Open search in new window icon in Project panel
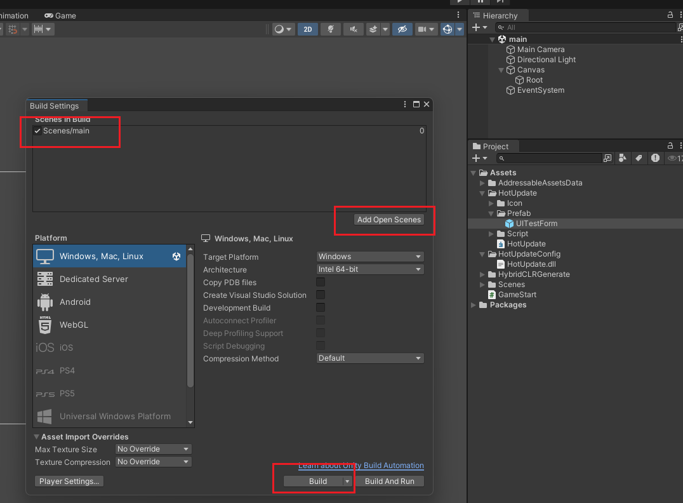 pyautogui.click(x=607, y=158)
